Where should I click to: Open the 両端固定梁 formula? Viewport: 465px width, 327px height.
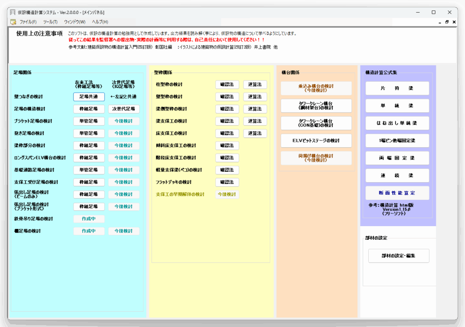(397, 158)
